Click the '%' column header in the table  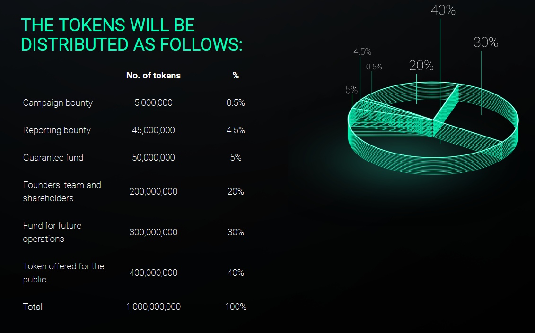point(236,75)
